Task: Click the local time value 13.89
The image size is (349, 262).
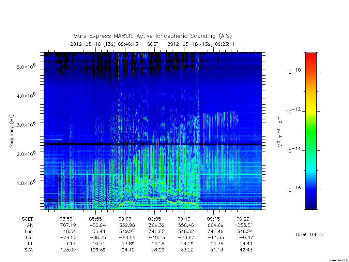Action: (128, 244)
